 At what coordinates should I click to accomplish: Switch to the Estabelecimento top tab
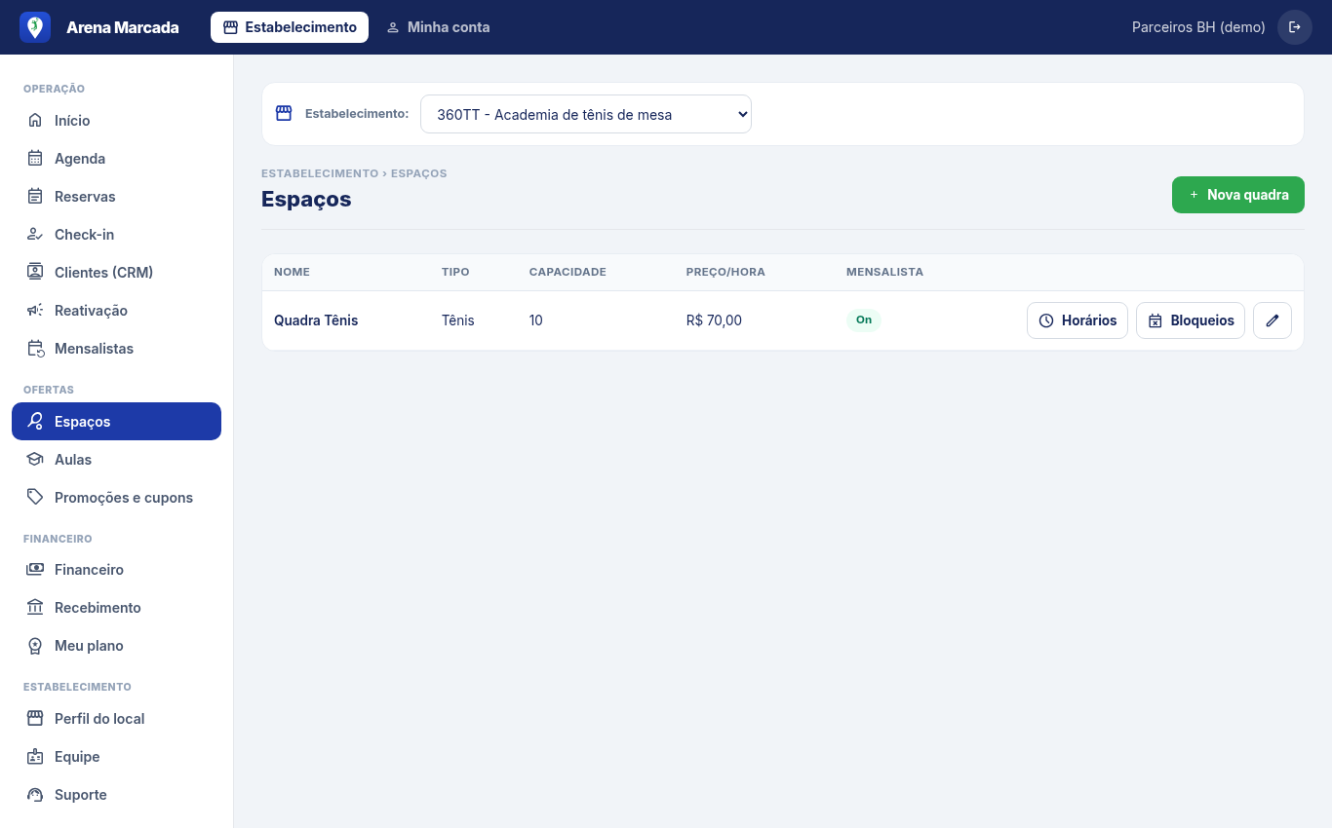click(x=290, y=27)
